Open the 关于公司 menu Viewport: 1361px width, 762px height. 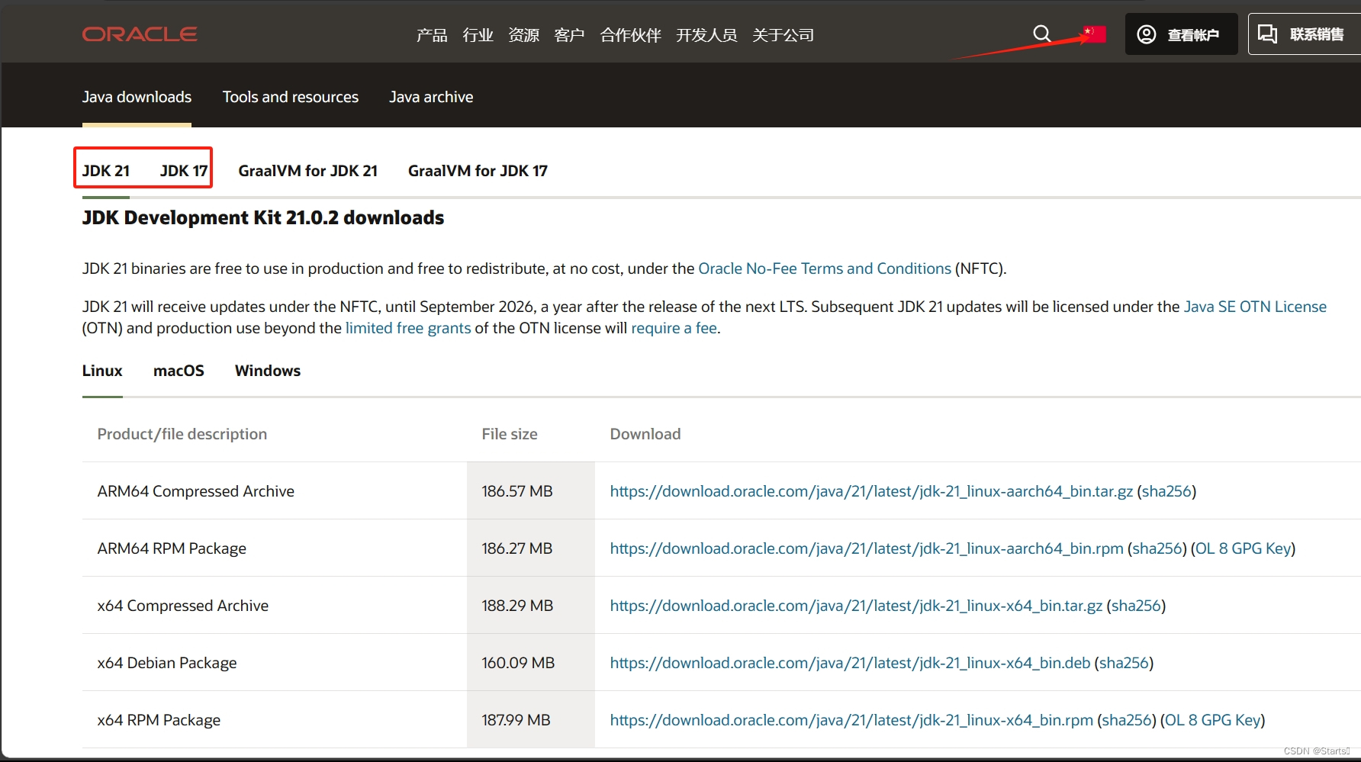(783, 35)
